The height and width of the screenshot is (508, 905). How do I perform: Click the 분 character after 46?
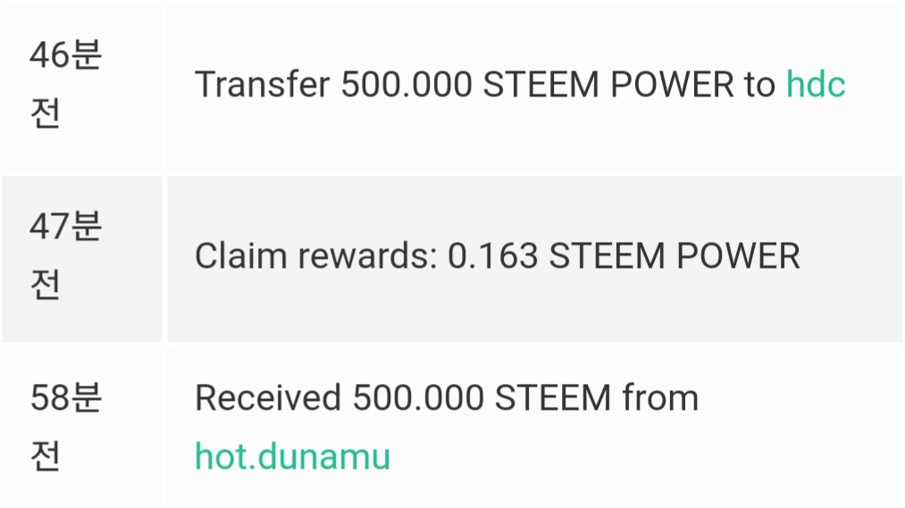(x=87, y=55)
